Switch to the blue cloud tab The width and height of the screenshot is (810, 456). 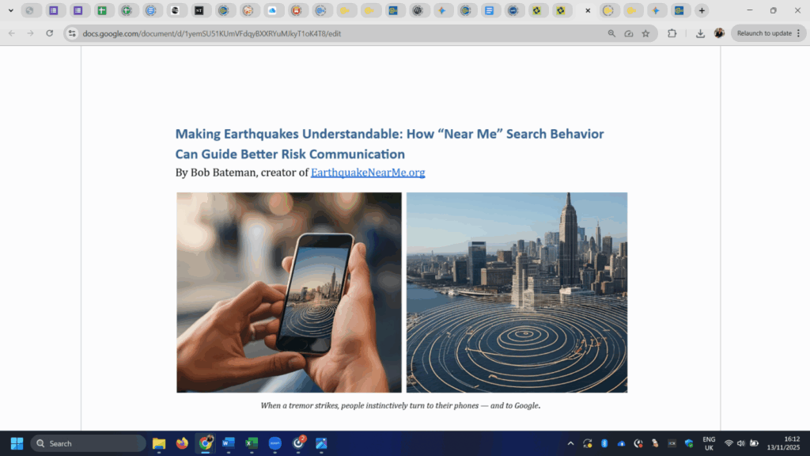click(x=272, y=10)
